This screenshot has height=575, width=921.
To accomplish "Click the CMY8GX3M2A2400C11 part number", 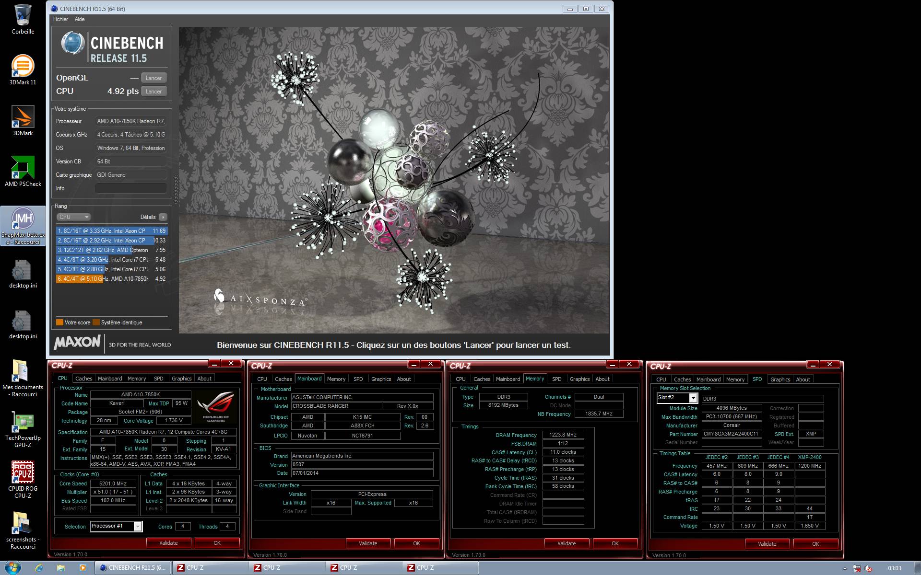I will point(732,434).
